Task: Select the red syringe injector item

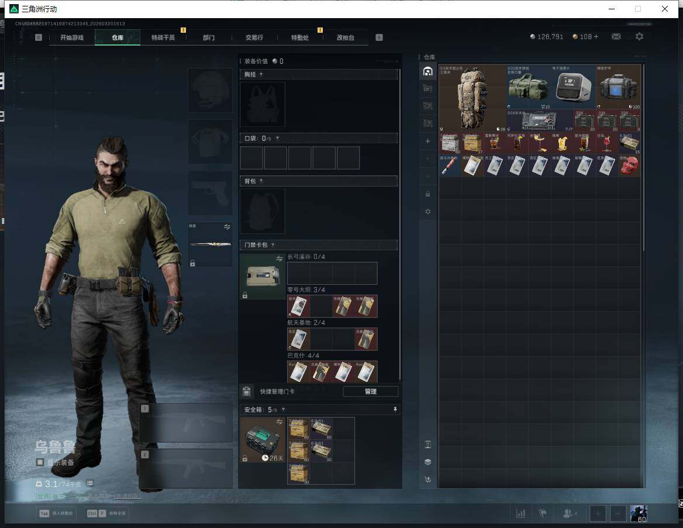Action: (x=450, y=165)
